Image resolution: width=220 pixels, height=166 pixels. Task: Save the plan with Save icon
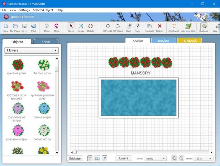pyautogui.click(x=24, y=28)
